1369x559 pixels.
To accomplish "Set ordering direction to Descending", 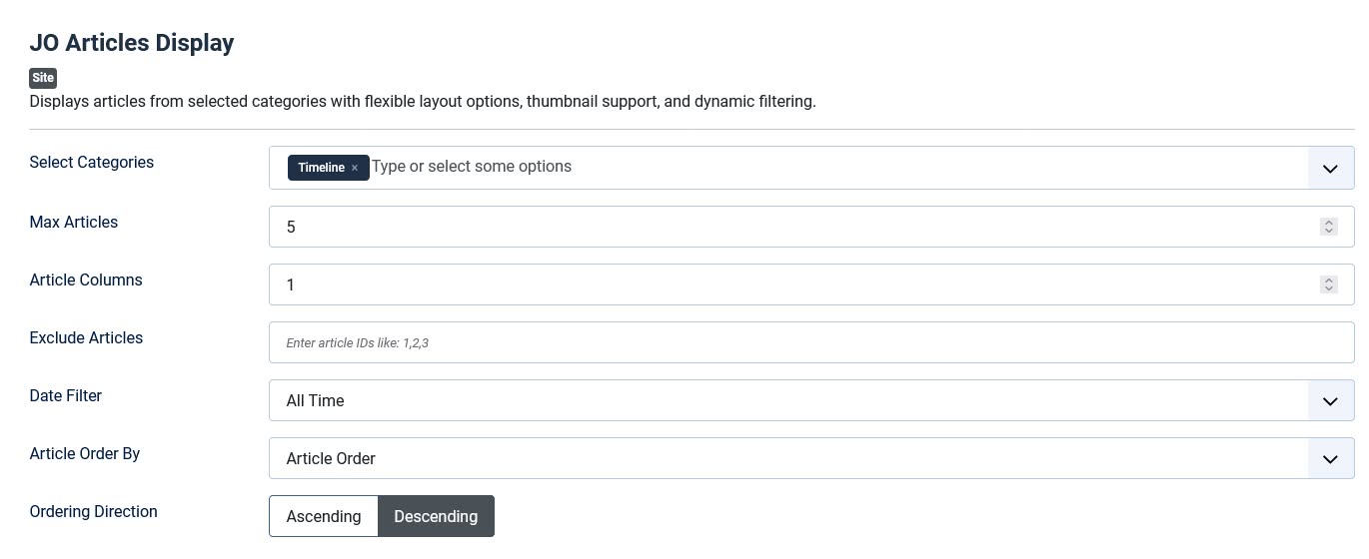I will pyautogui.click(x=436, y=516).
